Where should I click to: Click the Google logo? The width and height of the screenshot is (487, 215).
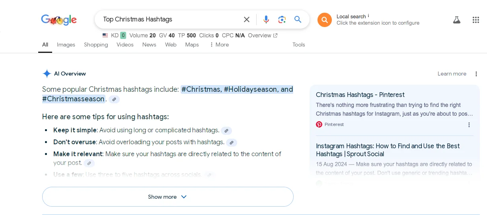pos(59,19)
